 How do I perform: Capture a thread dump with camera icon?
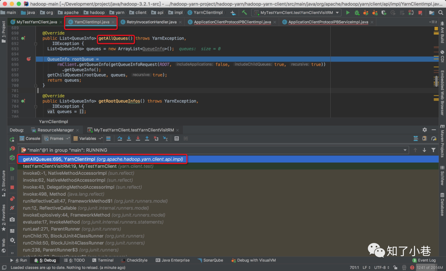(x=12, y=219)
